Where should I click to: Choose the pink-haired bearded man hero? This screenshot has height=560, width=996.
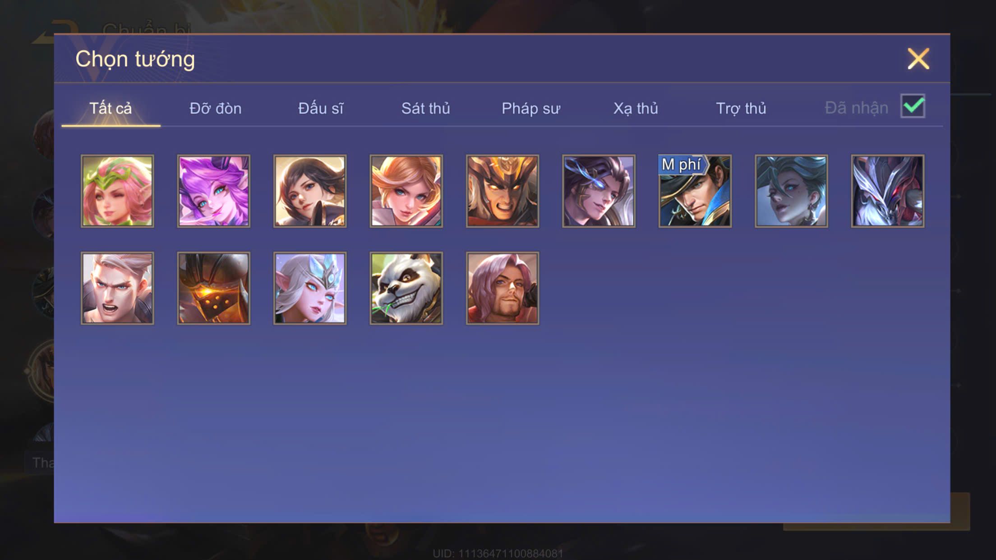click(502, 288)
